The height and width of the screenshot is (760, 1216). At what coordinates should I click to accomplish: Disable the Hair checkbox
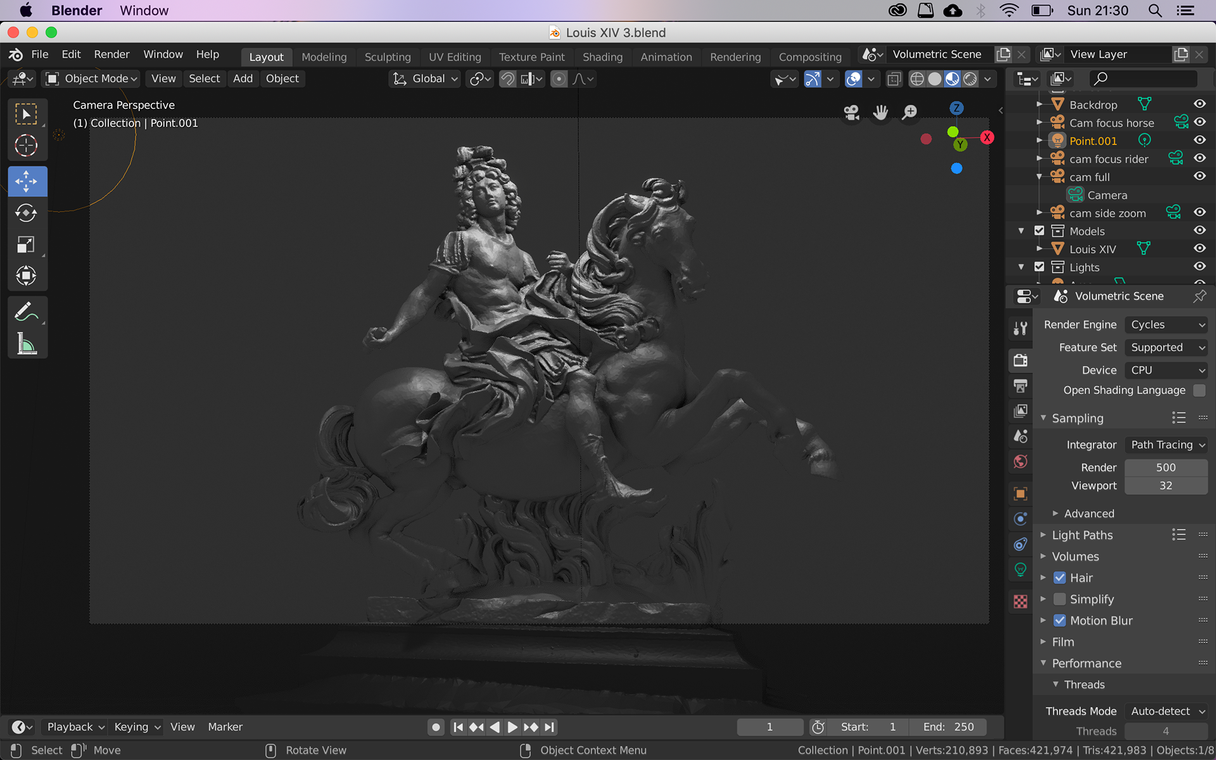click(1060, 578)
